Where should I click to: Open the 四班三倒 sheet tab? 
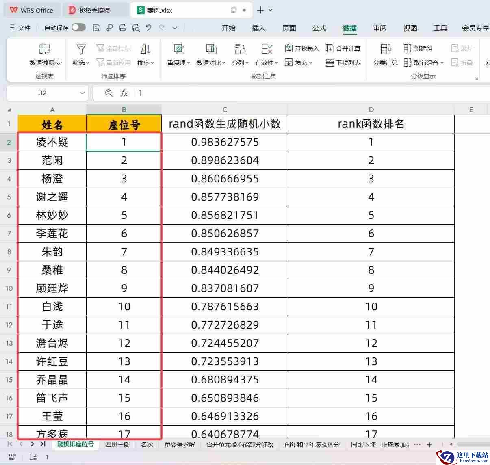pos(117,444)
